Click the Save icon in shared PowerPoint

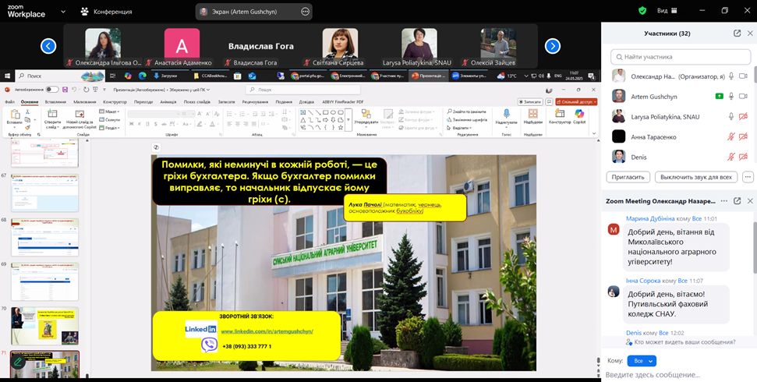coord(65,90)
